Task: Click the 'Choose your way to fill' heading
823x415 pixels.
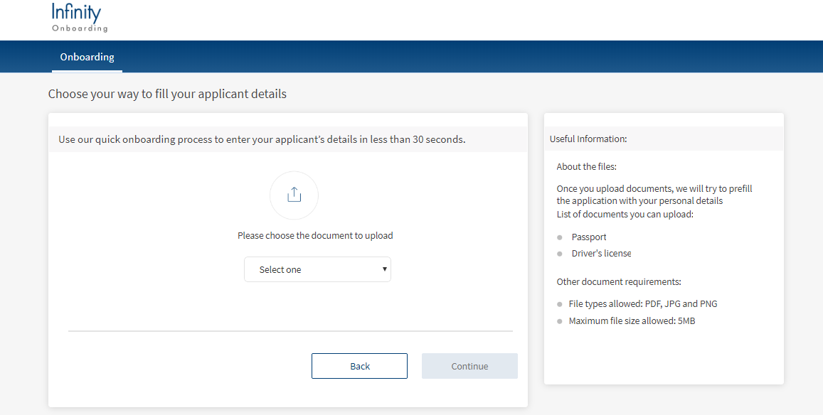Action: coord(167,94)
